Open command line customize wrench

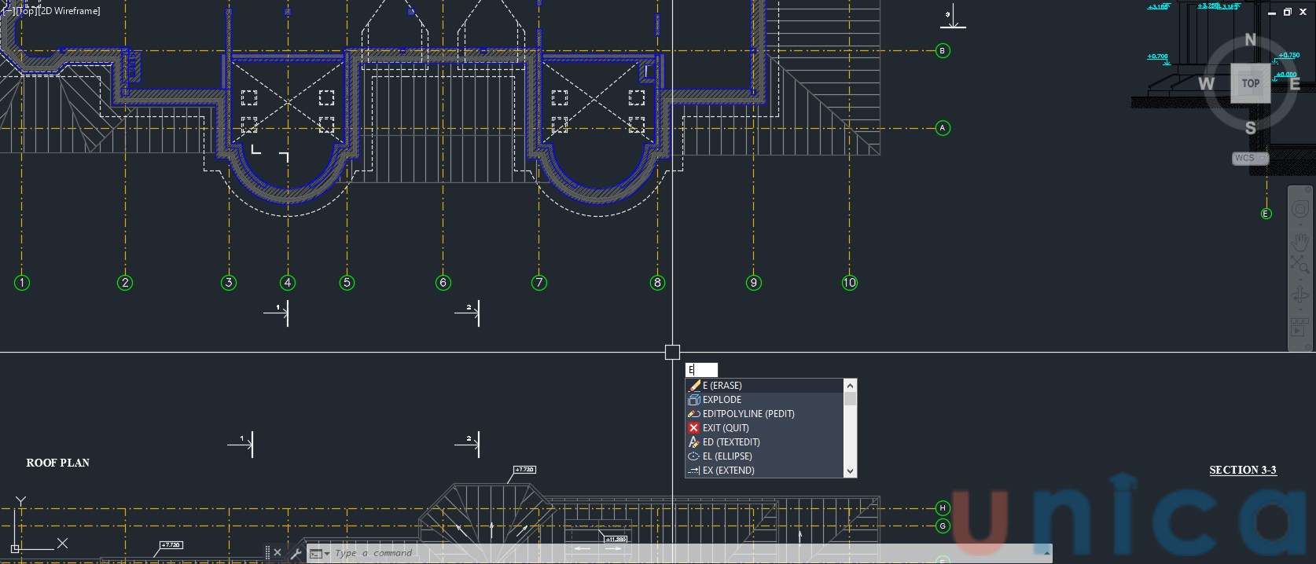pyautogui.click(x=296, y=554)
